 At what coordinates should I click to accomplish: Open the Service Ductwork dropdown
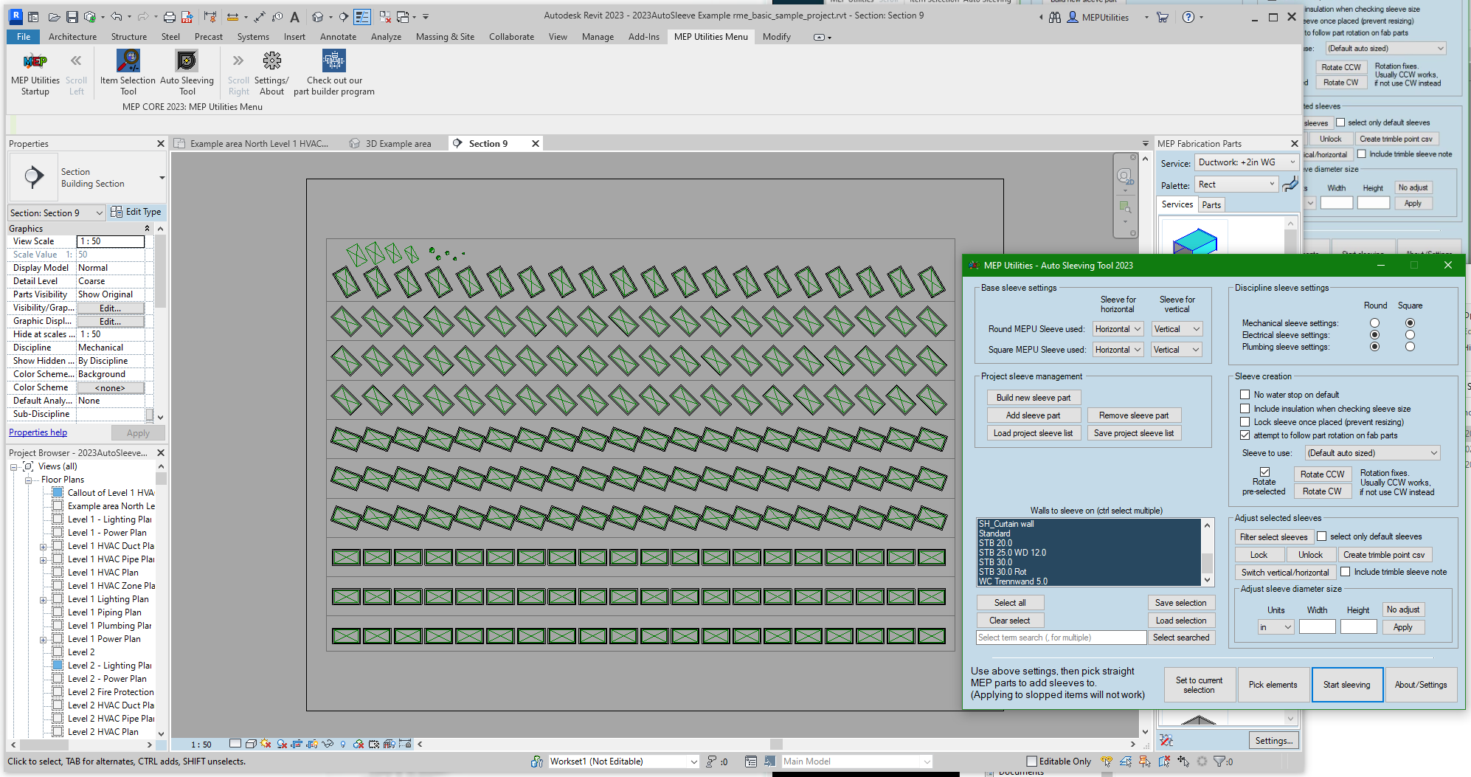(1246, 162)
